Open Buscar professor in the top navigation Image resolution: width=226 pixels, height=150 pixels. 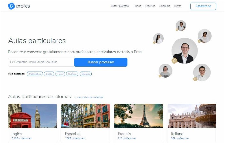120,6
